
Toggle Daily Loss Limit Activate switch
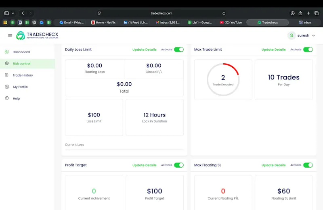coord(179,49)
